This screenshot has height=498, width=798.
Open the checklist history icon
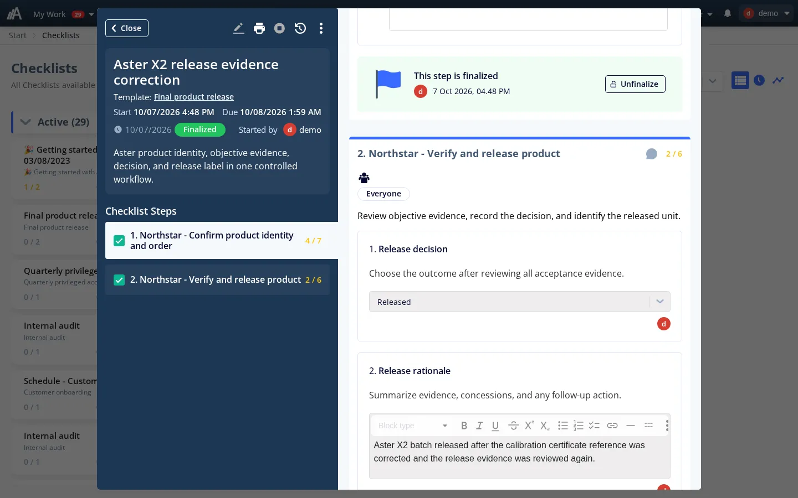tap(300, 28)
